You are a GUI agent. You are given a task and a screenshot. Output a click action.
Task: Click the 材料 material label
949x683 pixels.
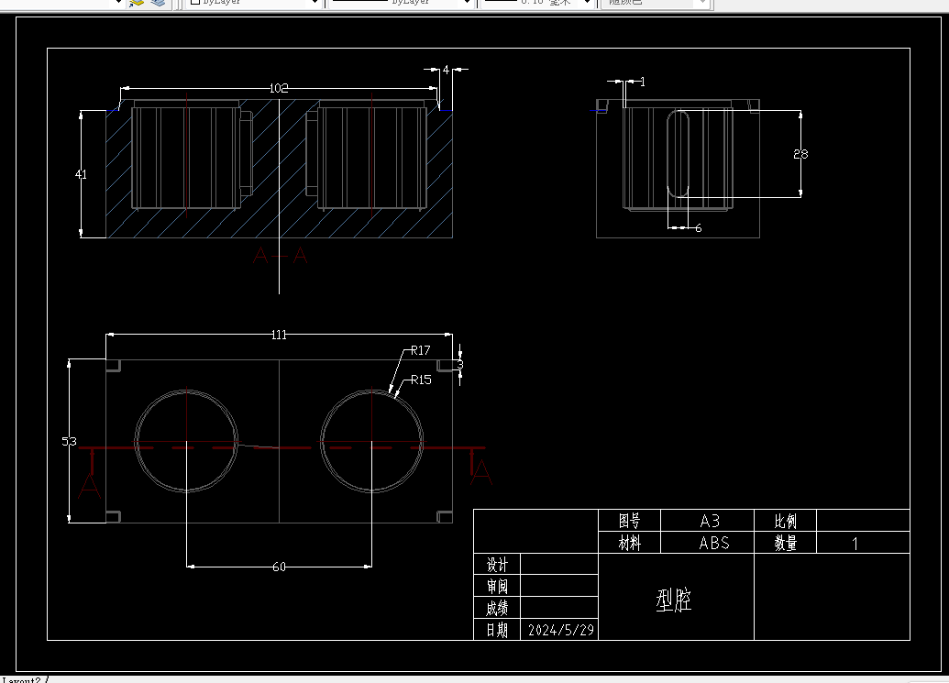pos(629,543)
